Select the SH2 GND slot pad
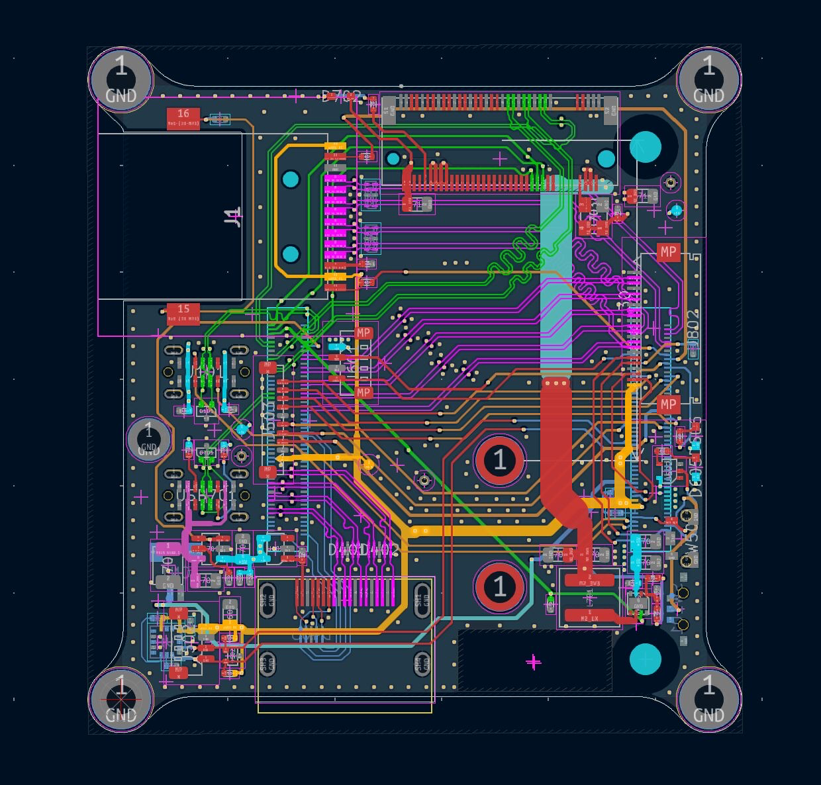This screenshot has width=821, height=785. (x=268, y=600)
